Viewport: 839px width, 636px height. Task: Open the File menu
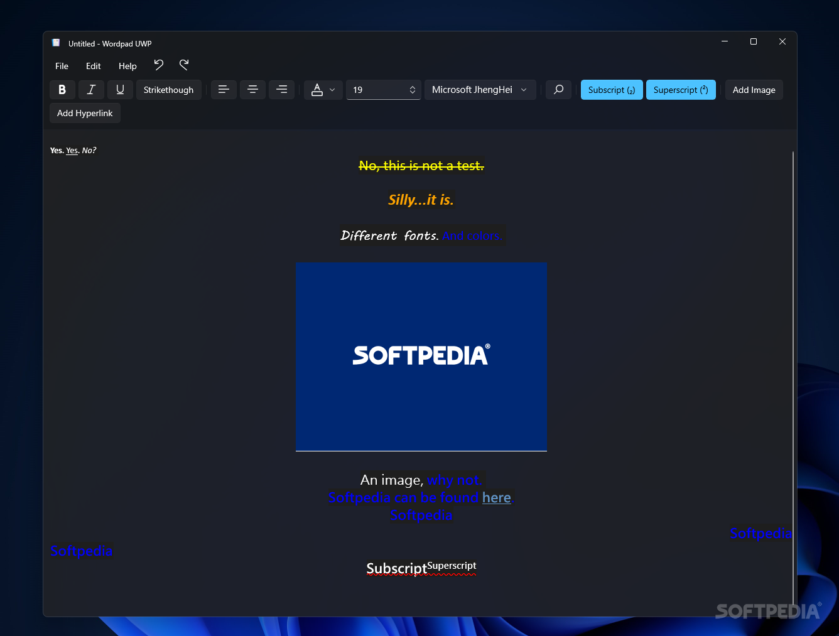pyautogui.click(x=62, y=66)
